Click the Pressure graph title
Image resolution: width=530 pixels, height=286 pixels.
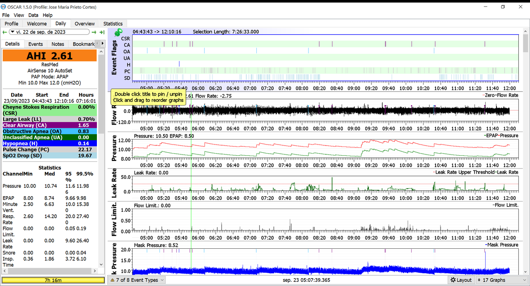[115, 149]
